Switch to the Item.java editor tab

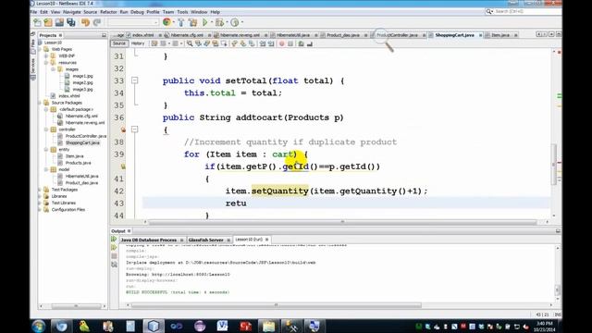(x=500, y=35)
